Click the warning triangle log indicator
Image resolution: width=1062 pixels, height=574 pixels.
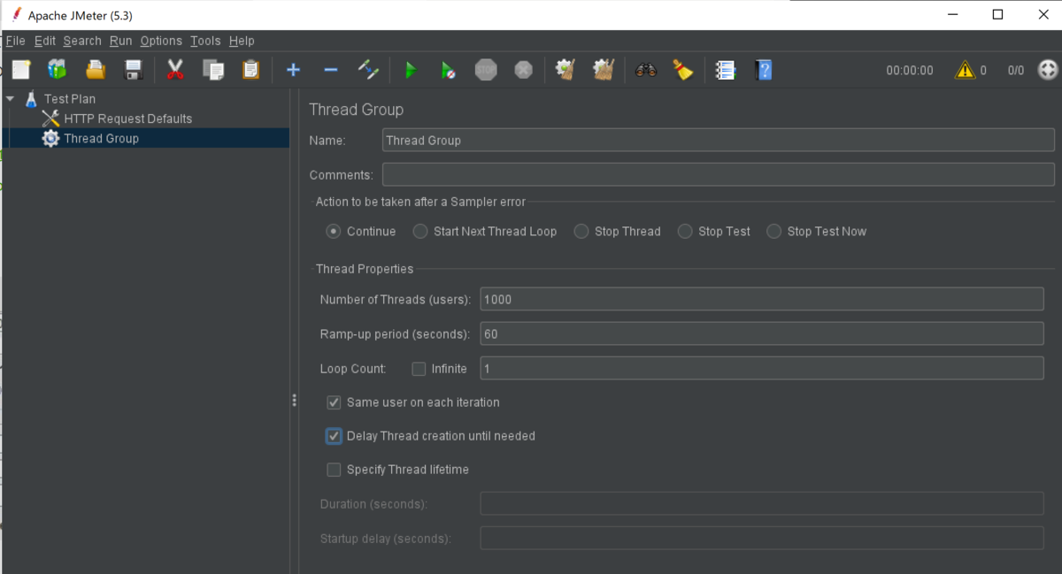point(965,70)
